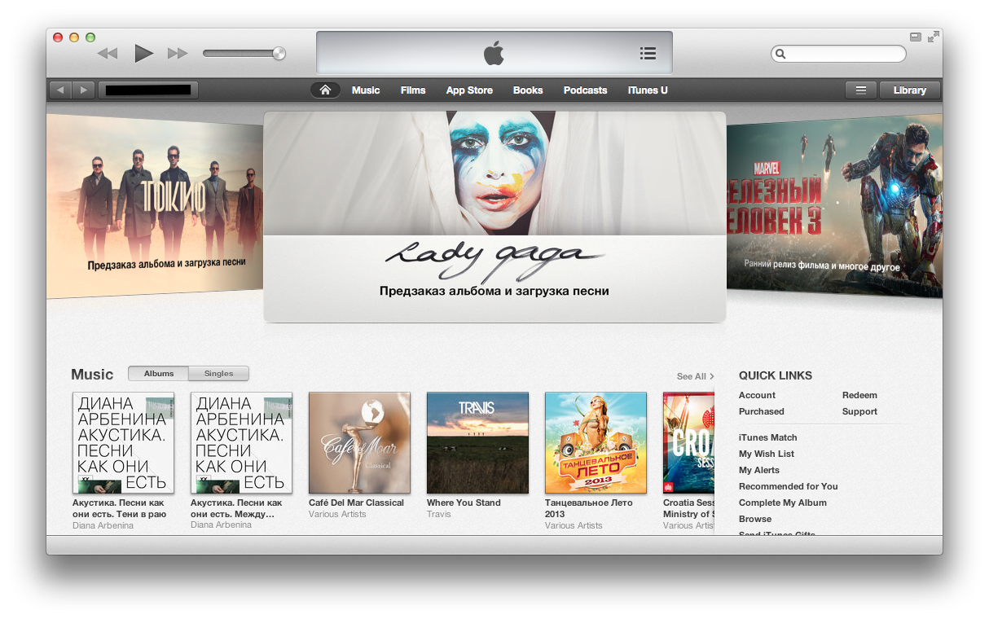Open Café Del Mar Classical album cover
The image size is (989, 619).
(x=359, y=442)
